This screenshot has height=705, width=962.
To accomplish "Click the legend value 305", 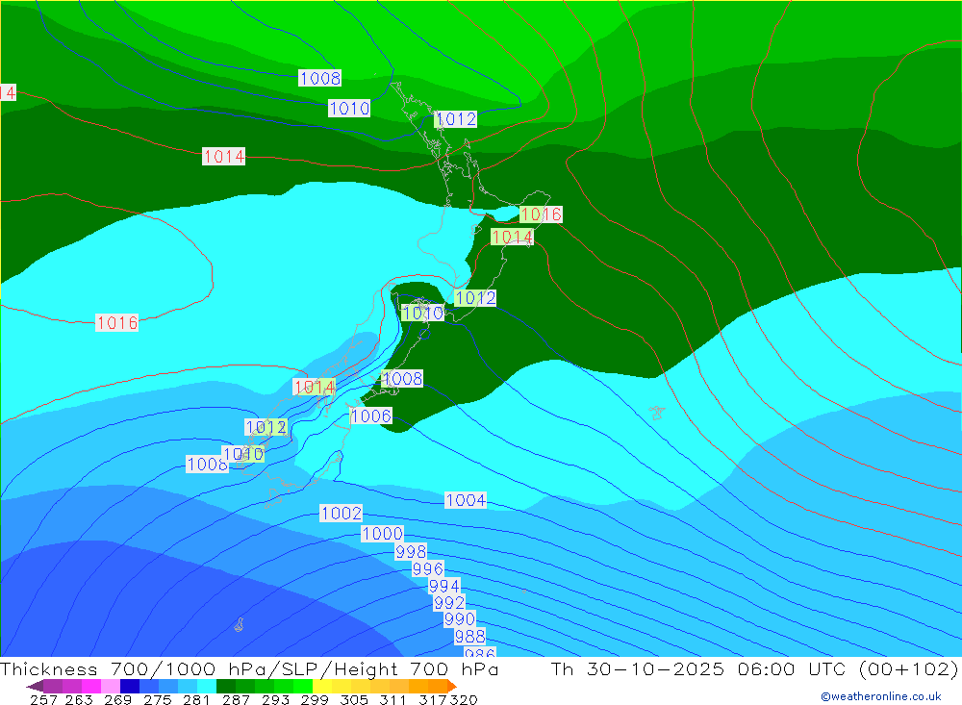I will coord(354,699).
